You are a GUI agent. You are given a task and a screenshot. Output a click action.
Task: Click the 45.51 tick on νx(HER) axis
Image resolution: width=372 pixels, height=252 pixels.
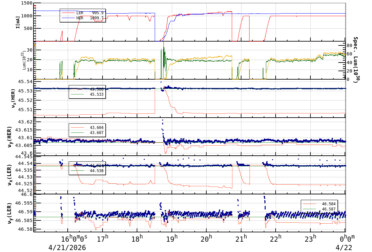click(25, 110)
